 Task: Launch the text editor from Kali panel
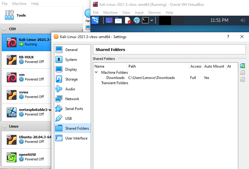pyautogui.click(x=128, y=20)
